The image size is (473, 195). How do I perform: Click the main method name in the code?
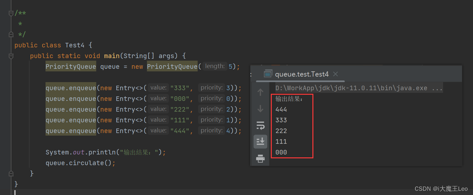pos(112,56)
